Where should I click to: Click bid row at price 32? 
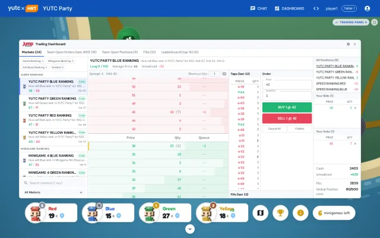pos(159,180)
